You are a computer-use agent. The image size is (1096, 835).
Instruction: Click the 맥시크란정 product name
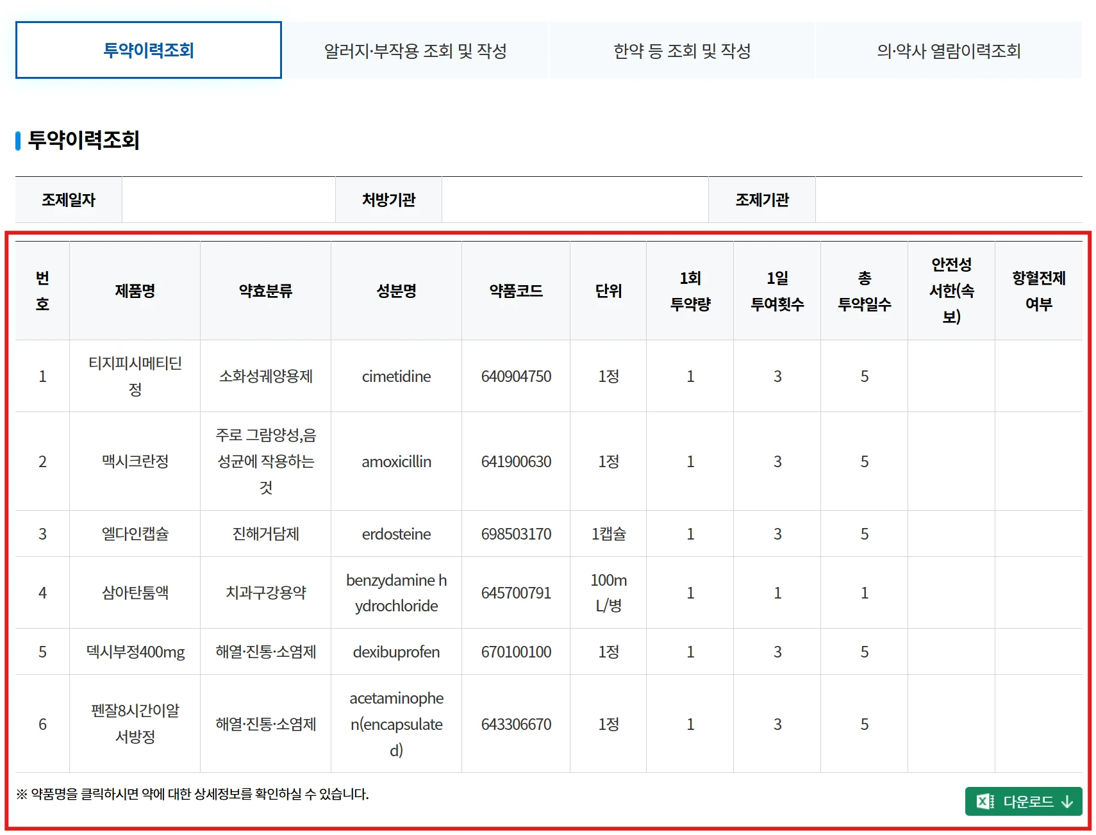pos(135,461)
